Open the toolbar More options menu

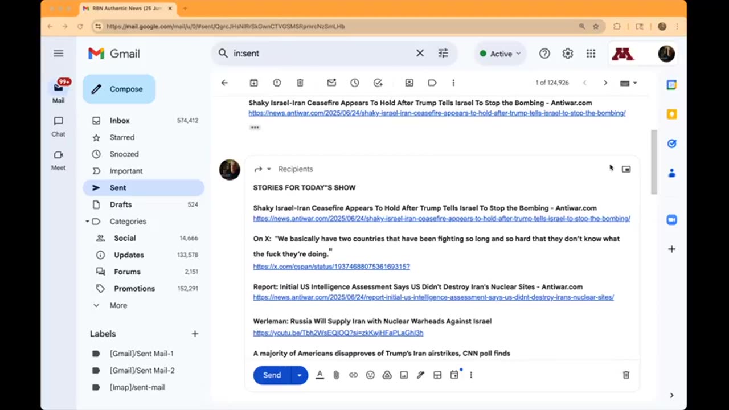point(453,83)
